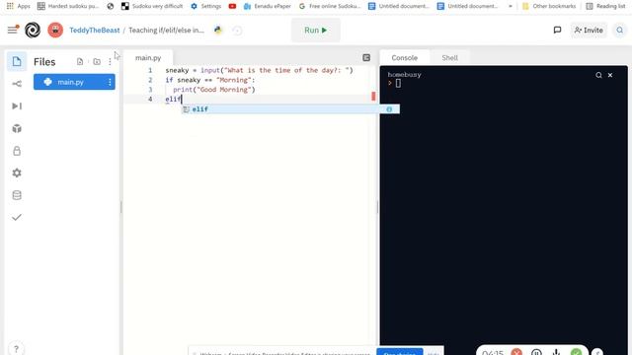Image resolution: width=632 pixels, height=355 pixels.
Task: Open the packages cube icon in sidebar
Action: coord(17,128)
